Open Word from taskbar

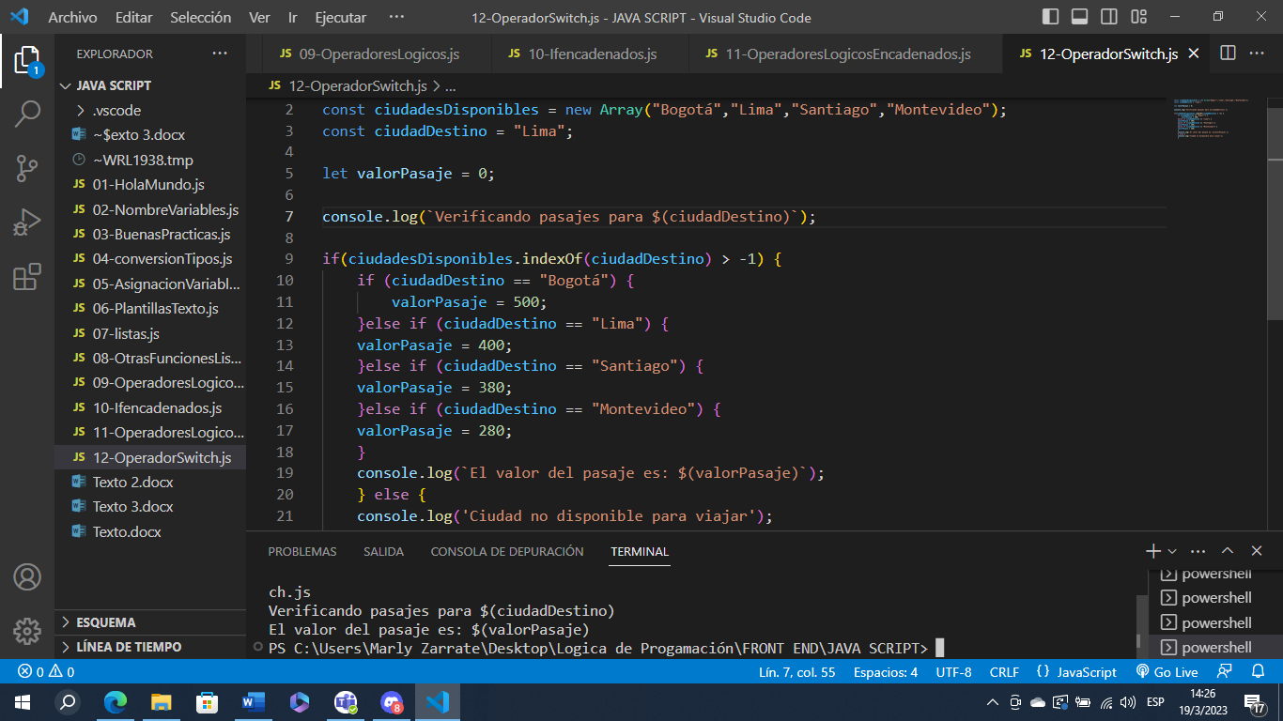click(254, 701)
